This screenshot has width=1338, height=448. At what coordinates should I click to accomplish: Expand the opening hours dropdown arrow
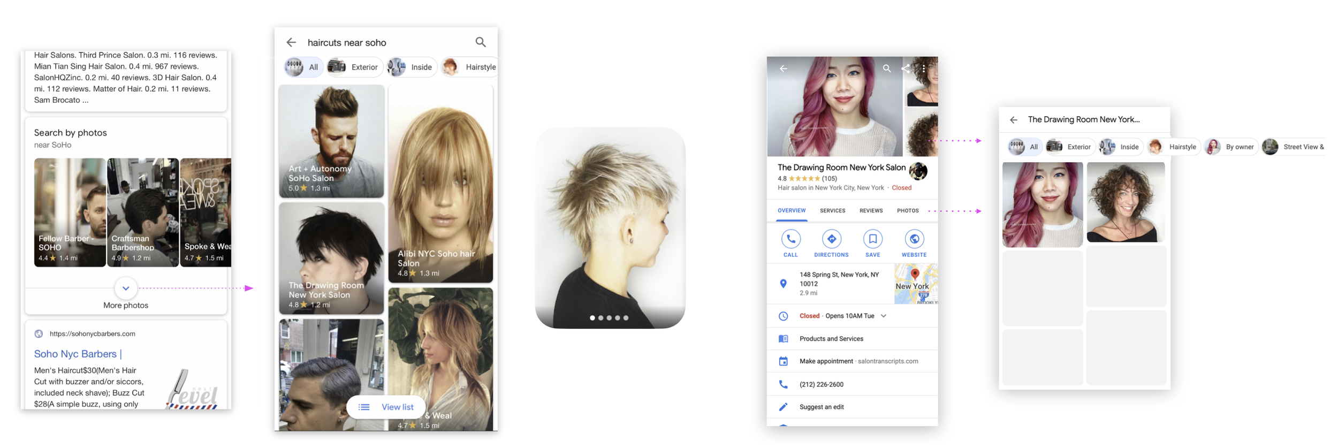pyautogui.click(x=884, y=316)
